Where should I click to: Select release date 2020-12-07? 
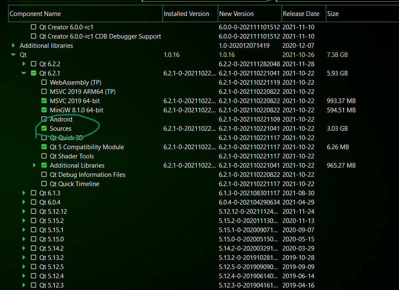pos(298,46)
